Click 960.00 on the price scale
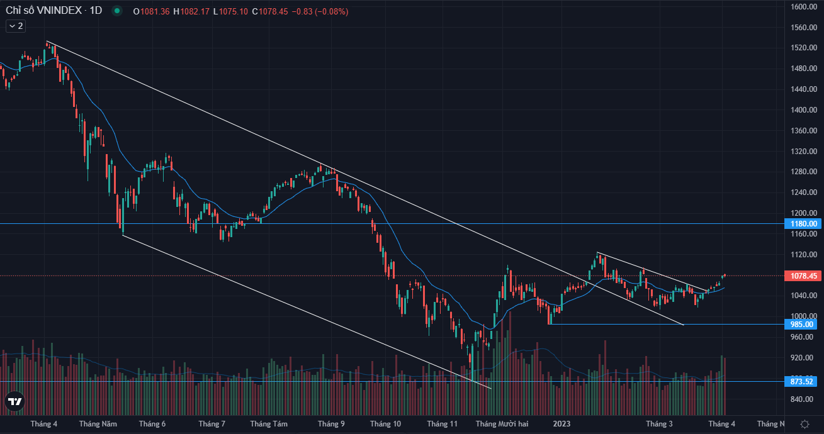 click(803, 337)
